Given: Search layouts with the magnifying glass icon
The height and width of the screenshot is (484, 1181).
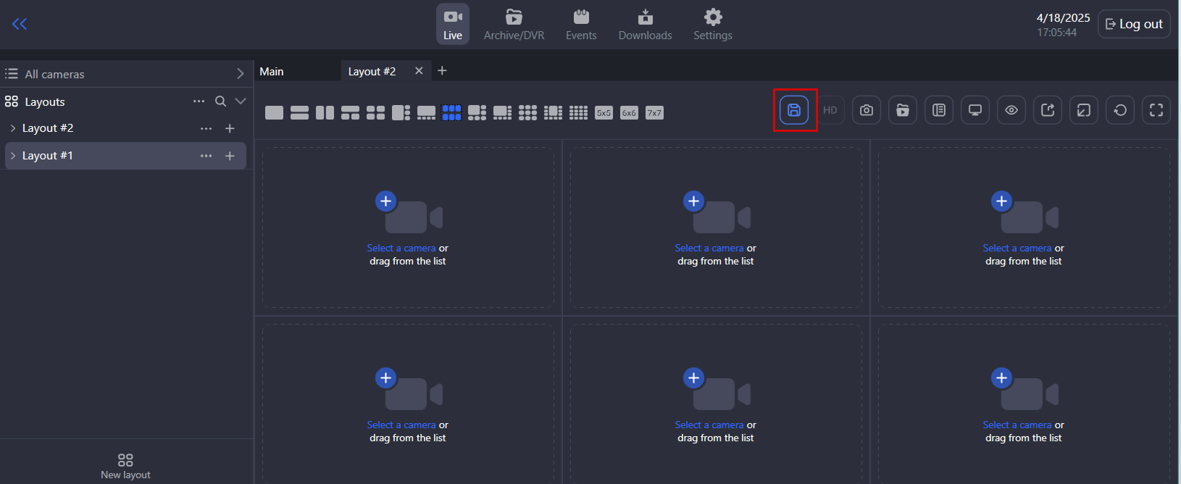Looking at the screenshot, I should point(220,101).
